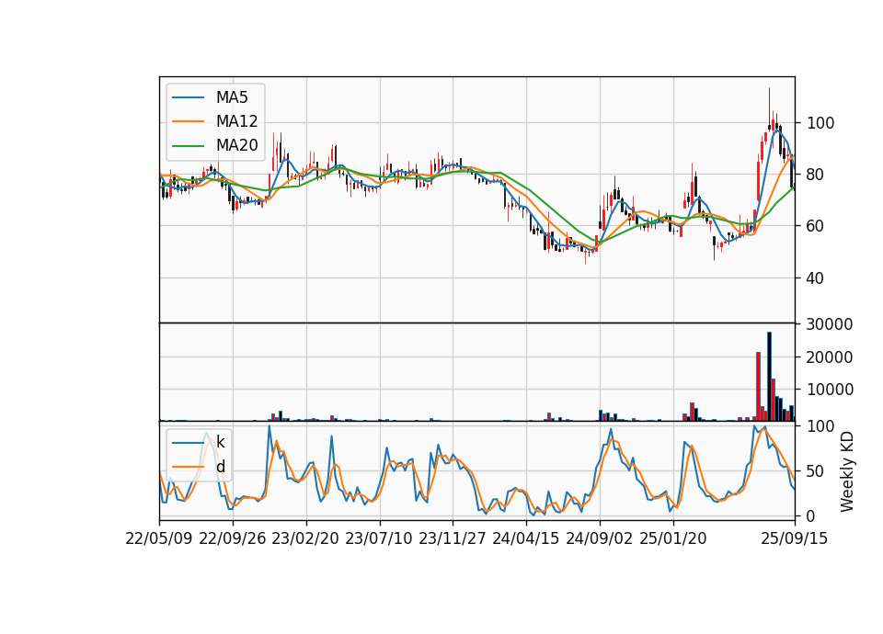Click the blue MA5 legend line sample
The width and height of the screenshot is (883, 634).
[188, 98]
